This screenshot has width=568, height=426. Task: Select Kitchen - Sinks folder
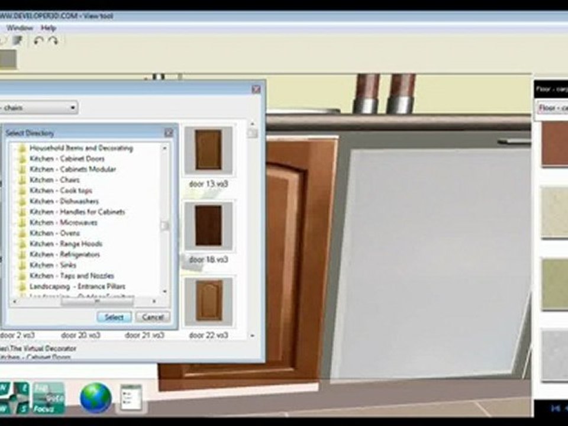[x=53, y=265]
